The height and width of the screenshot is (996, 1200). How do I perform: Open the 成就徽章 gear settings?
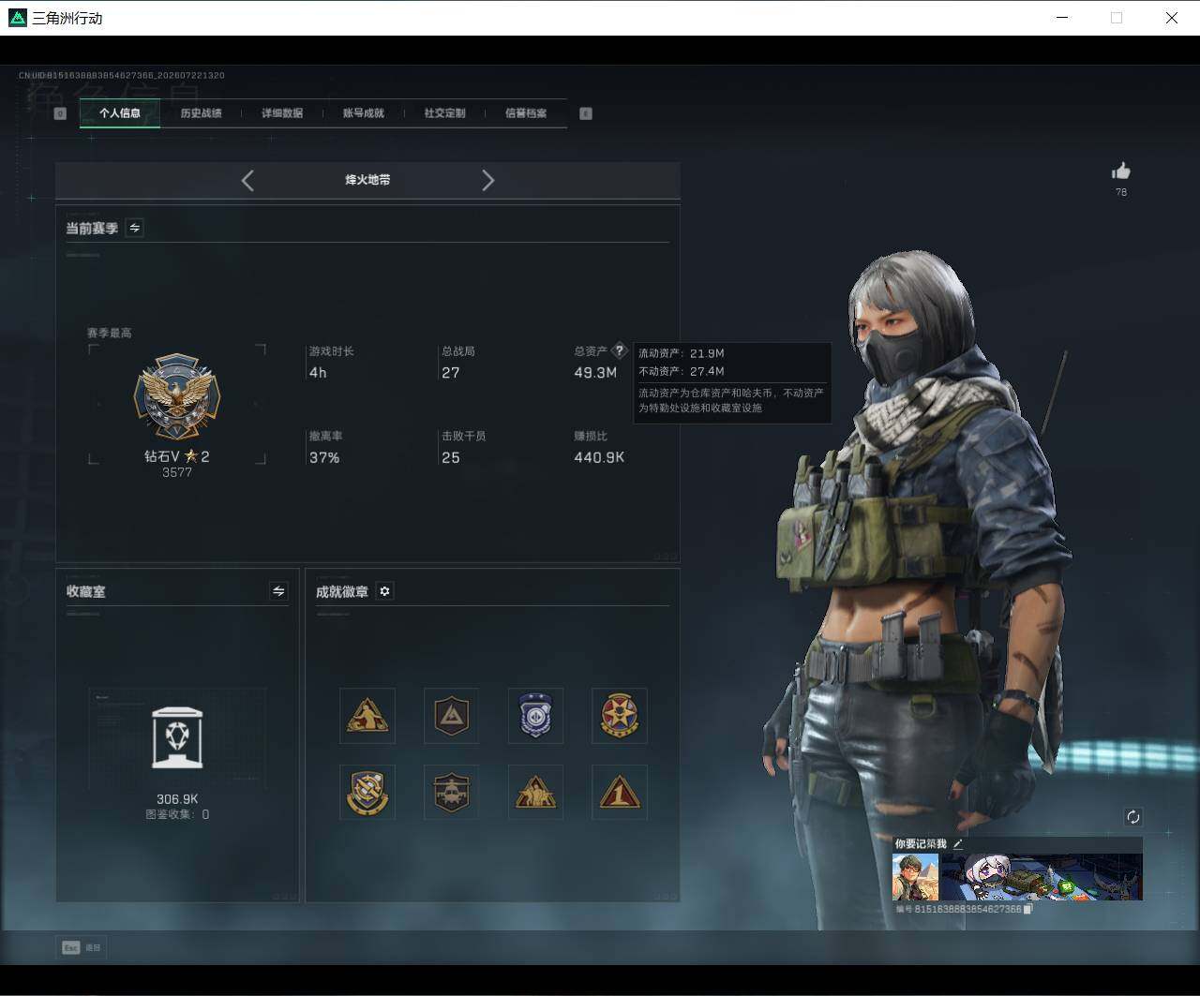(384, 591)
